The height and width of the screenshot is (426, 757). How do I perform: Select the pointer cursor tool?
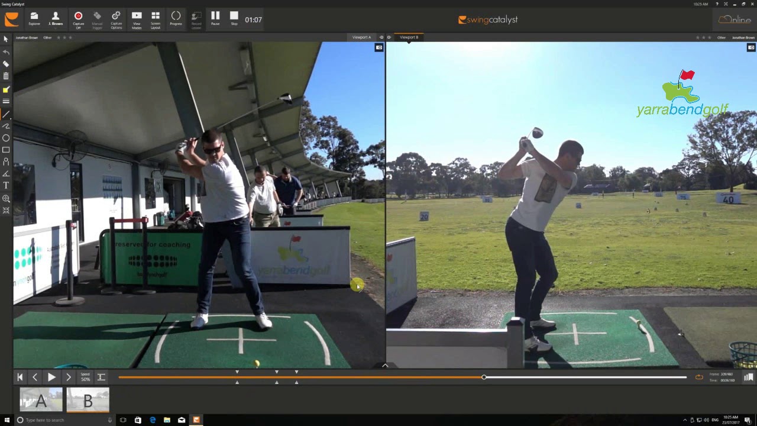point(6,39)
